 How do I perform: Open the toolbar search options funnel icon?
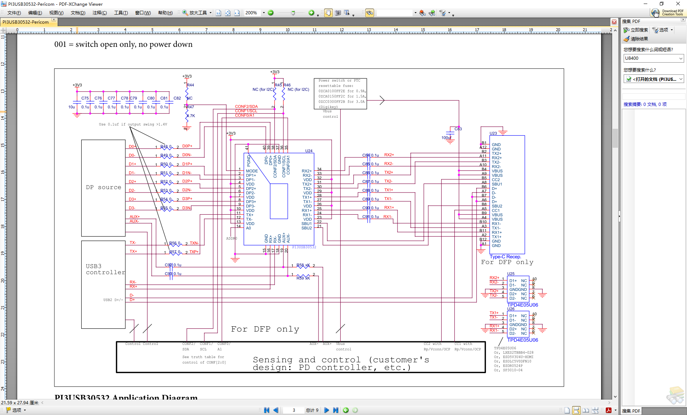coord(443,13)
